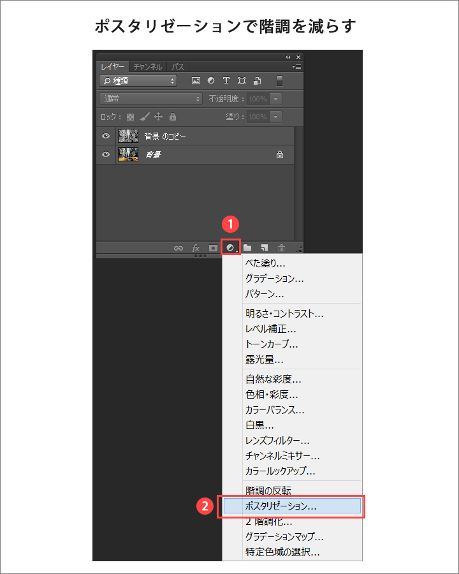Choose 2 階調化... menu item
The height and width of the screenshot is (574, 459).
point(292,521)
